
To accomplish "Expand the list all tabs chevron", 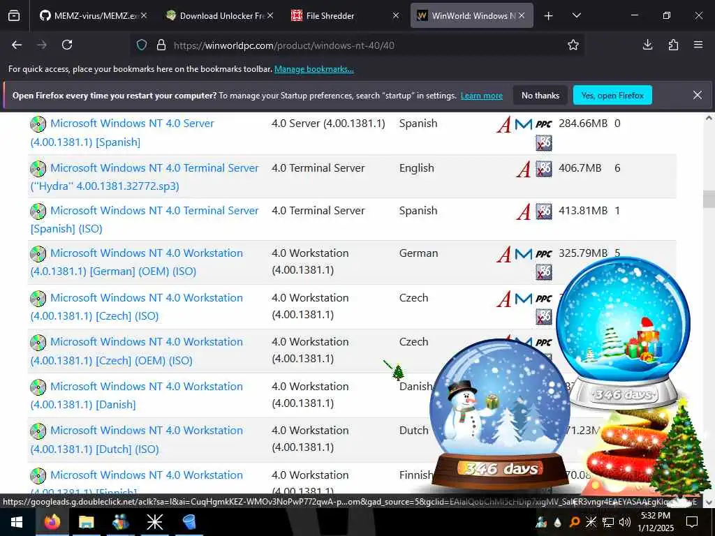I will [576, 15].
